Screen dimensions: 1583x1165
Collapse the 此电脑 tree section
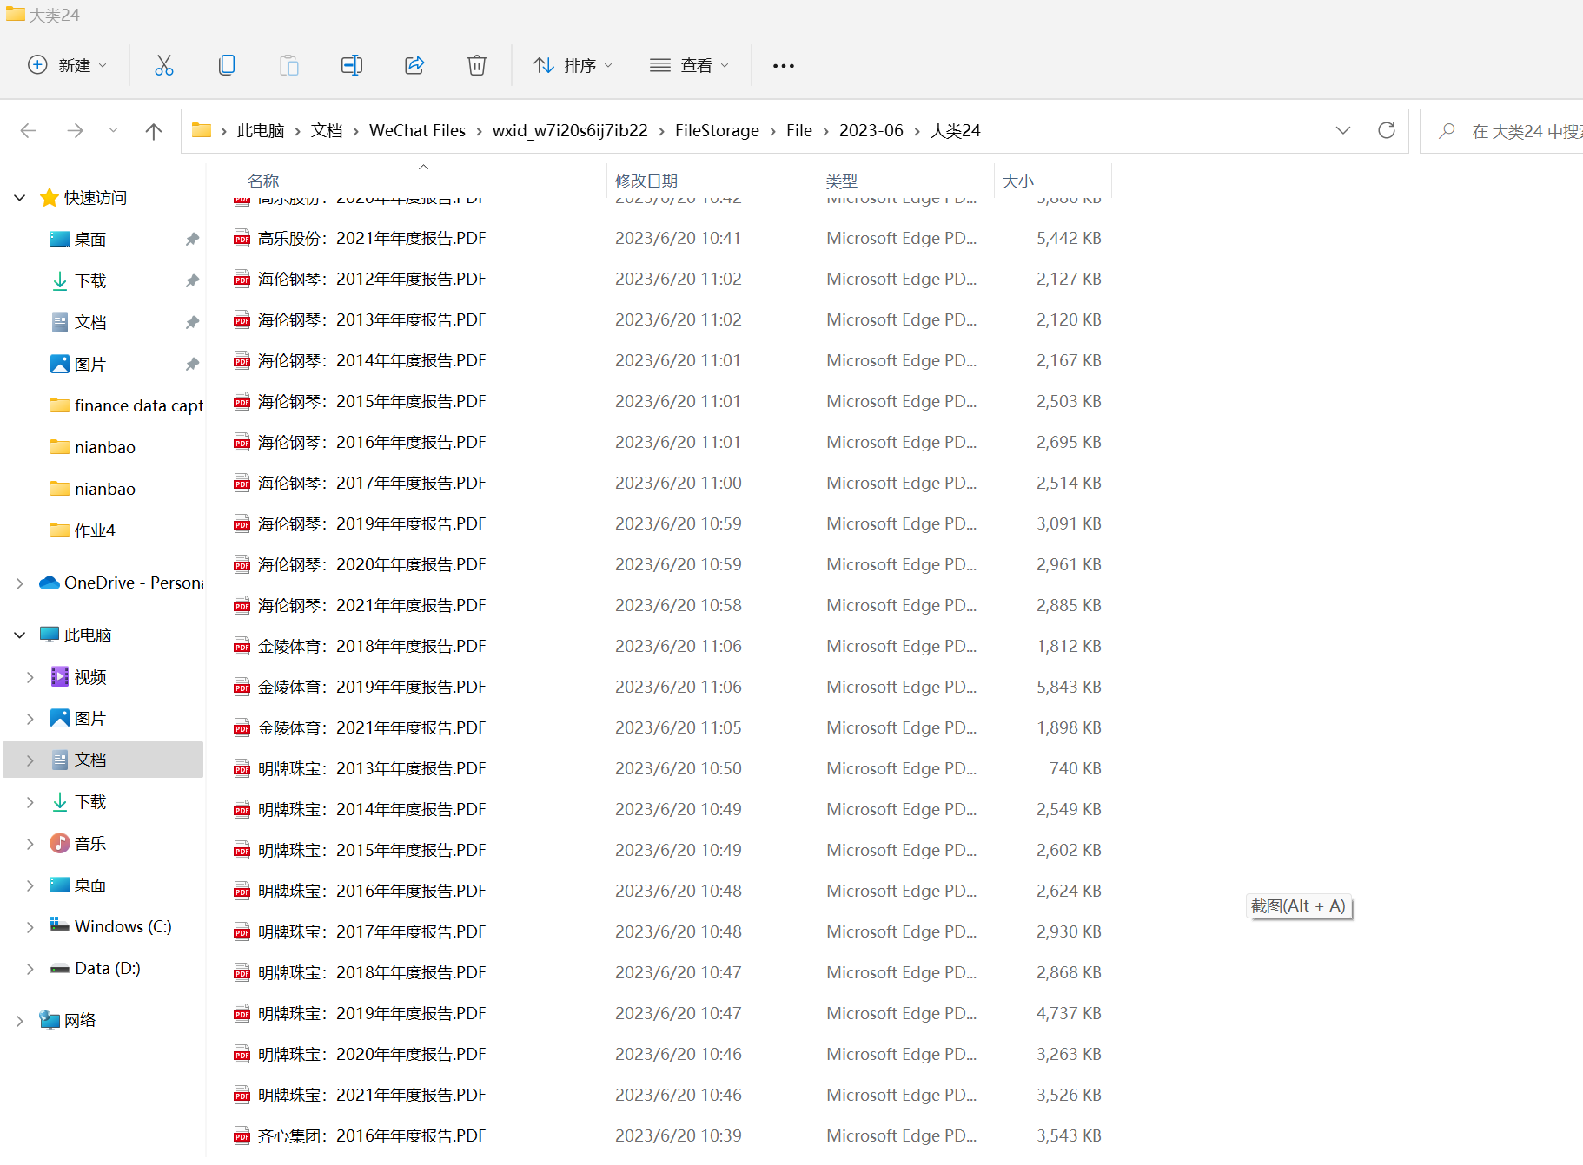pyautogui.click(x=20, y=635)
